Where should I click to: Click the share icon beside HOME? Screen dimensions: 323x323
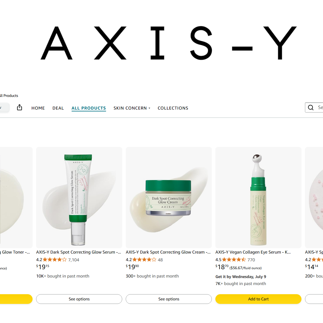click(x=19, y=107)
